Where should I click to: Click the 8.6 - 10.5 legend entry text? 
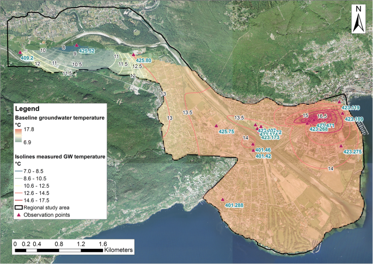[x=35, y=179]
